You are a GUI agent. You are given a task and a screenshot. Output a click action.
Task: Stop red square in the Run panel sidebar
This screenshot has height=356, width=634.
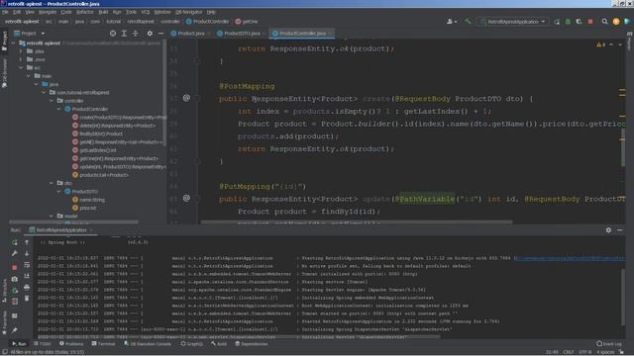click(15, 267)
